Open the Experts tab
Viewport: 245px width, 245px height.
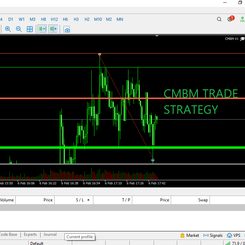click(30, 234)
